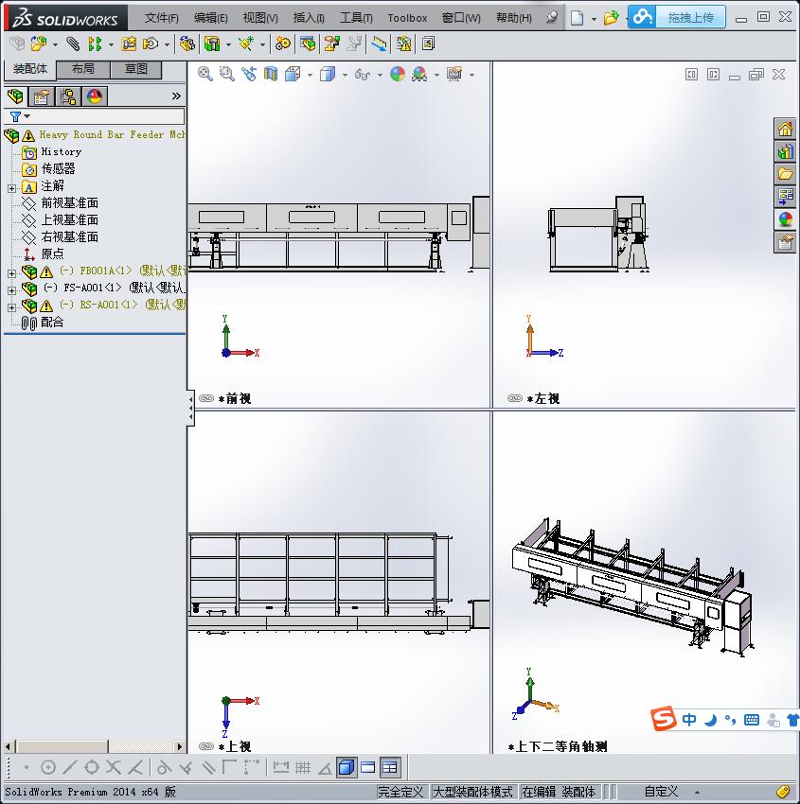Toggle the link views icon beside 左视

(515, 398)
